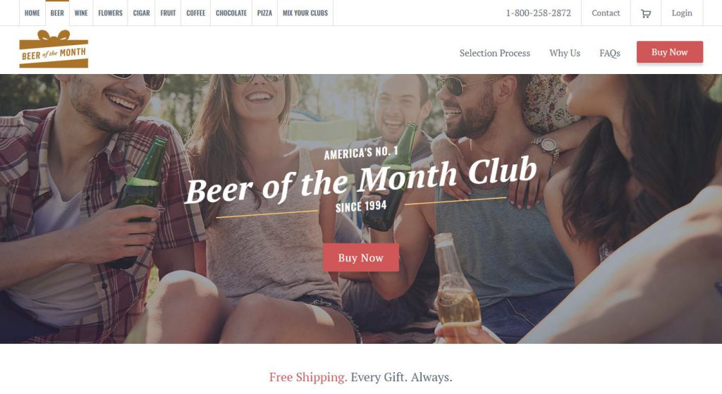
Task: Open the FAQs link
Action: tap(610, 53)
